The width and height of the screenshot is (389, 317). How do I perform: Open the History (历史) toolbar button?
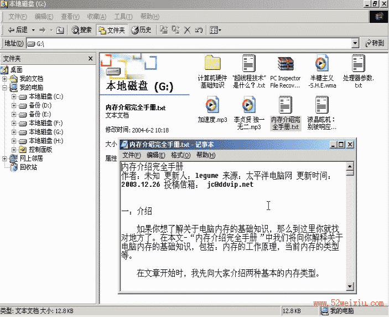[141, 30]
